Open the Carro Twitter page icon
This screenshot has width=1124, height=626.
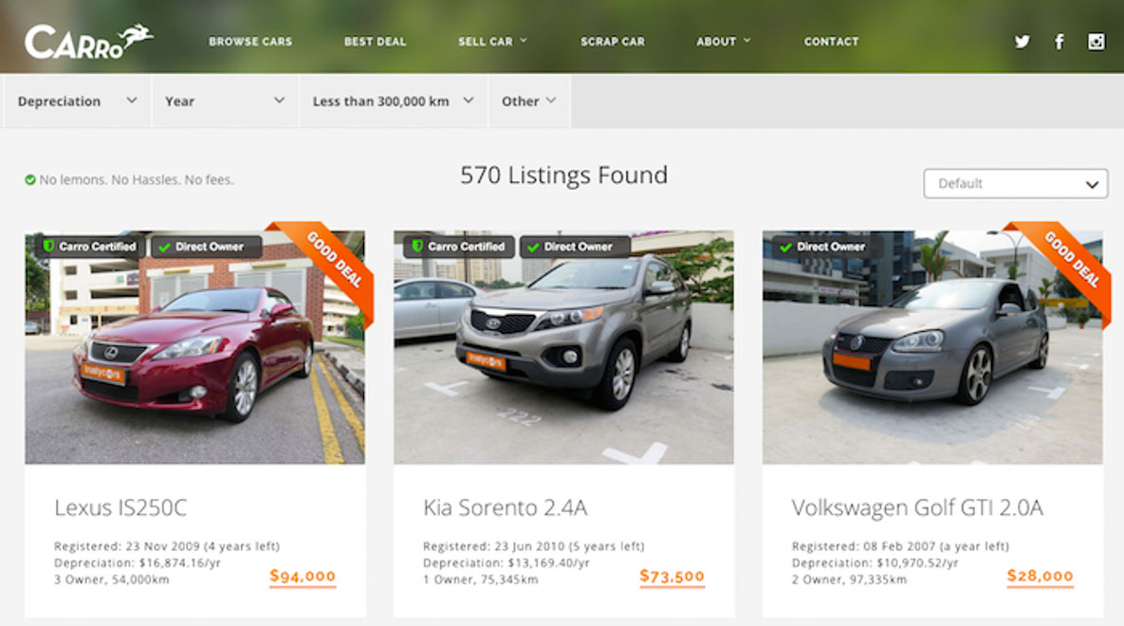click(1023, 42)
